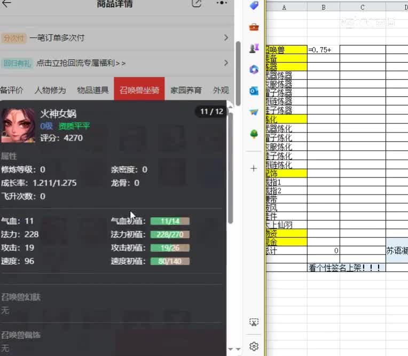The width and height of the screenshot is (408, 356).
Task: Click the 项链炼器 cell
Action: 286,102
